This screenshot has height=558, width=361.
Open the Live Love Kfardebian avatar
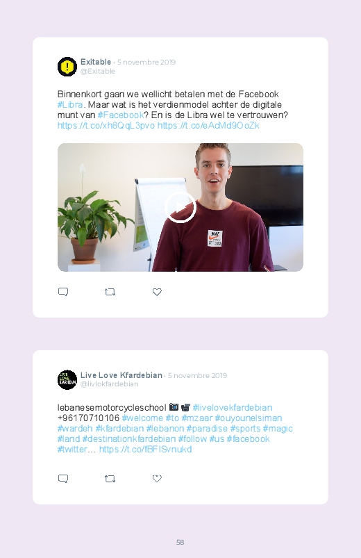(67, 379)
